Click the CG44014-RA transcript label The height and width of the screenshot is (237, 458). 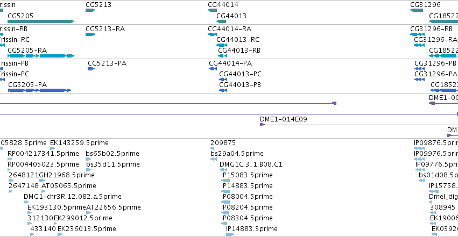click(x=230, y=29)
